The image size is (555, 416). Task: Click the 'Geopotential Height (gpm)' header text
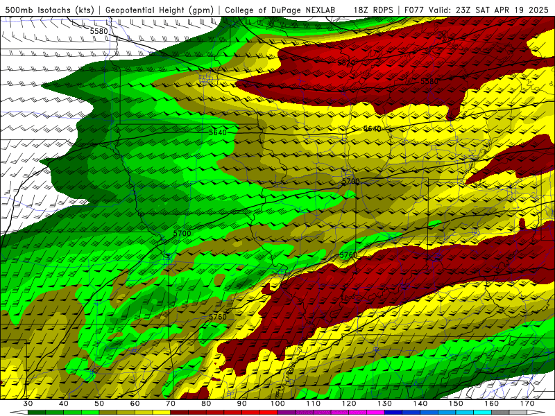(x=160, y=10)
